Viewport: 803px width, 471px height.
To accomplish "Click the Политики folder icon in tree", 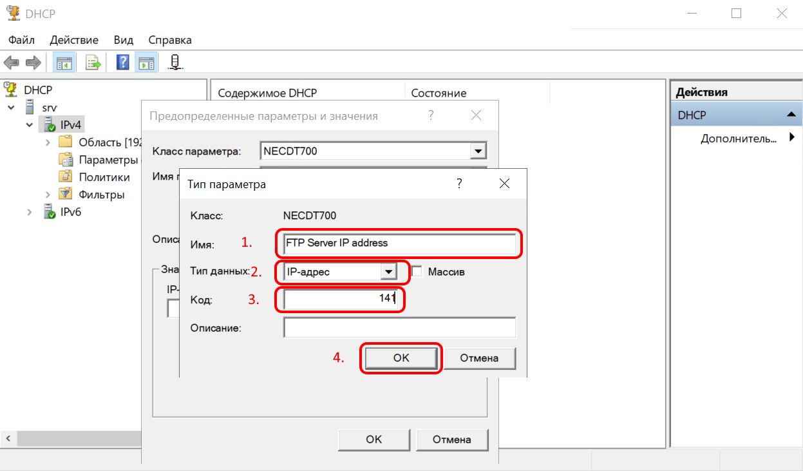I will tap(65, 177).
